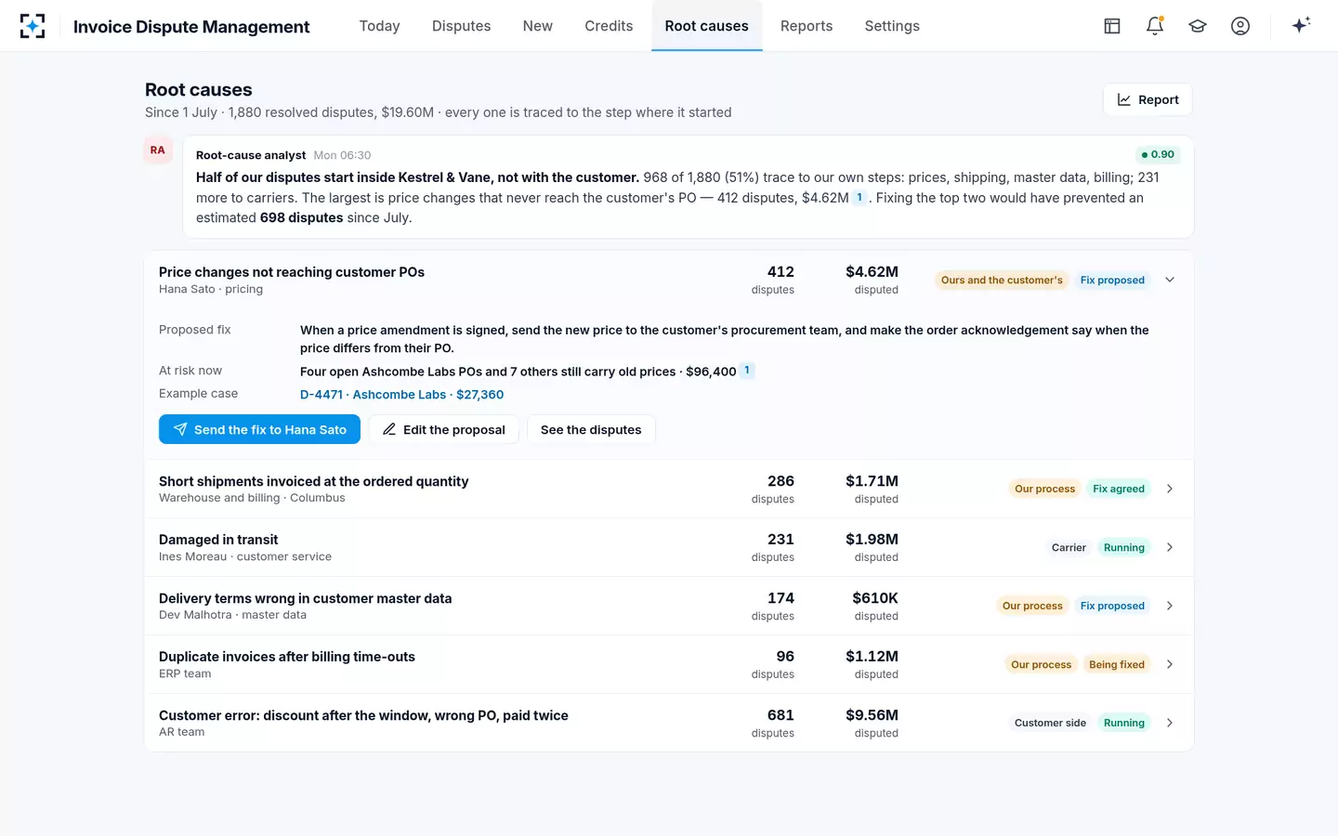Switch to the New tab
1338x836 pixels.
[538, 26]
